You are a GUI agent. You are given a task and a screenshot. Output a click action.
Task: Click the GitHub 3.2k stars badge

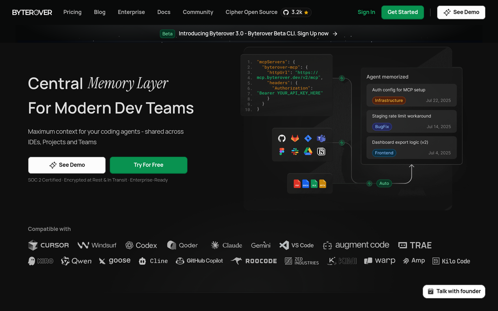[x=296, y=12]
